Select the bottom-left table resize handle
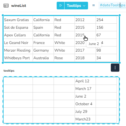 (3, 63)
